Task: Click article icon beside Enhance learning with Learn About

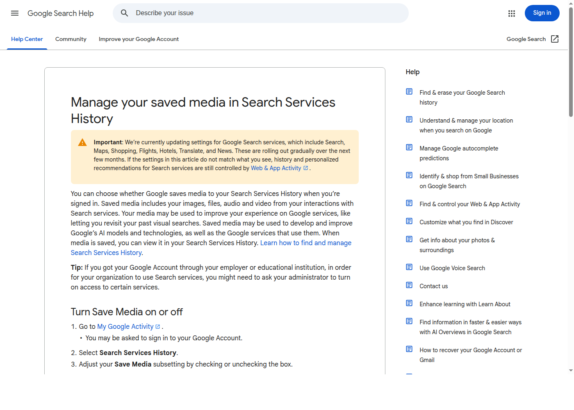Action: (x=409, y=303)
